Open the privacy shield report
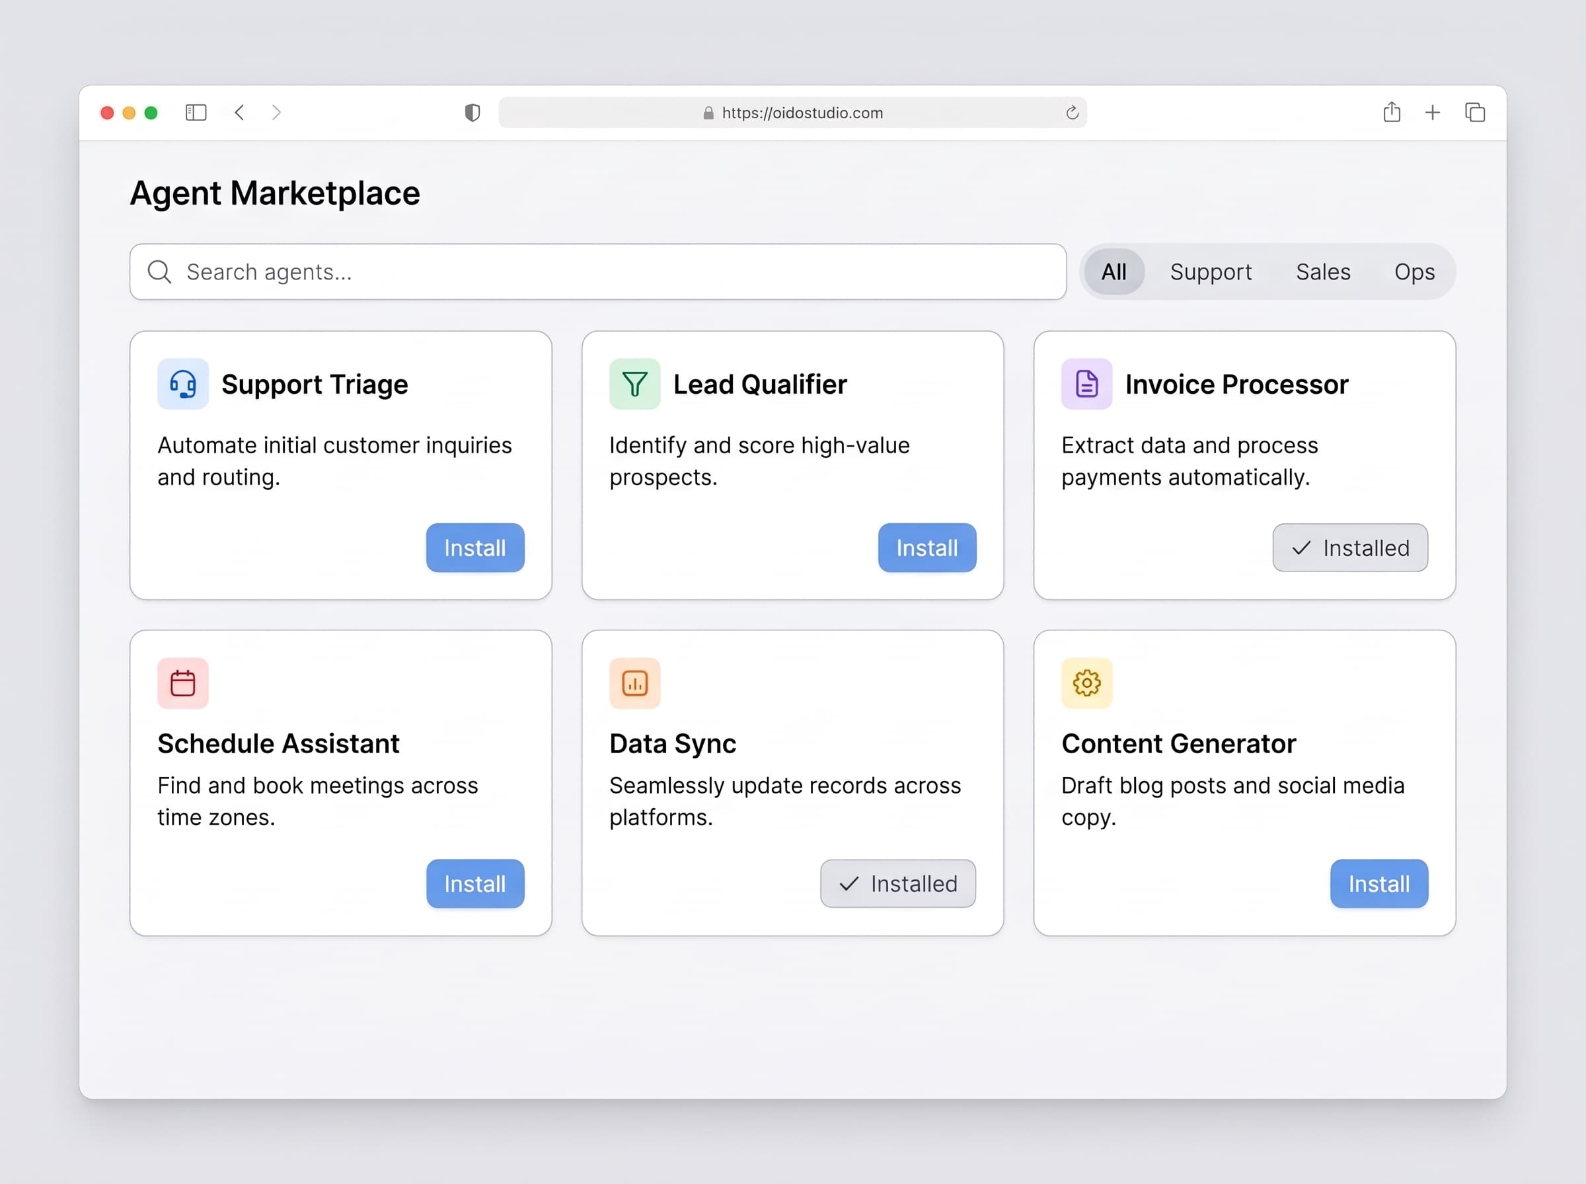Screen dimensions: 1586x1184 tap(472, 112)
